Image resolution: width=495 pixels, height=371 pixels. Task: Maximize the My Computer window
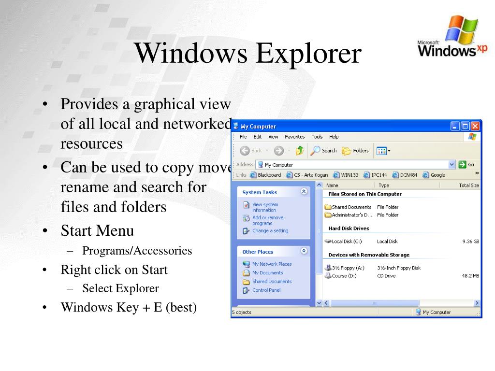[465, 126]
